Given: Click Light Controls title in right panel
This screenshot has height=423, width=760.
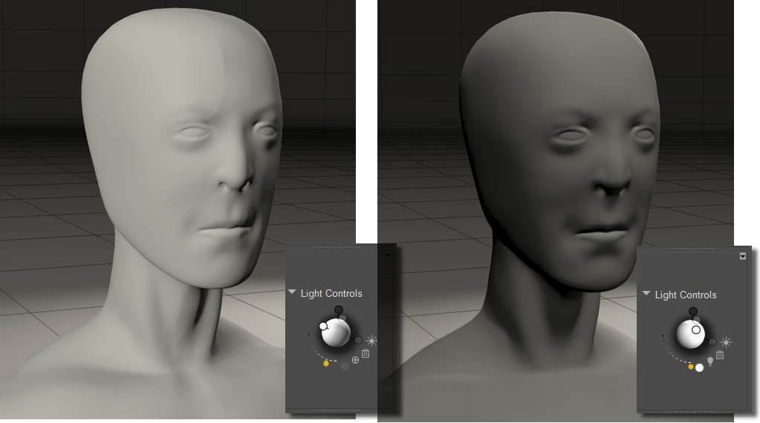Looking at the screenshot, I should click(686, 295).
